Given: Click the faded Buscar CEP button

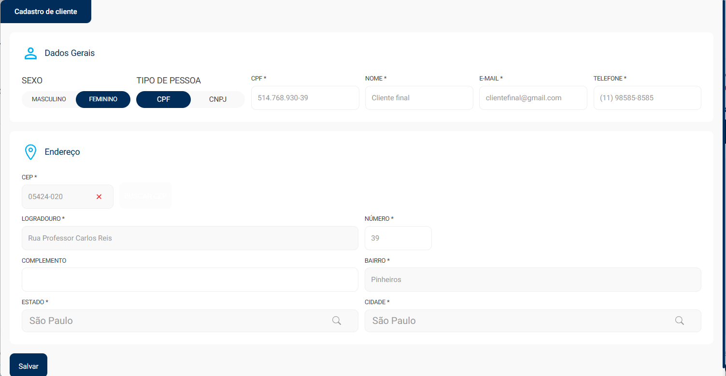Looking at the screenshot, I should (145, 196).
